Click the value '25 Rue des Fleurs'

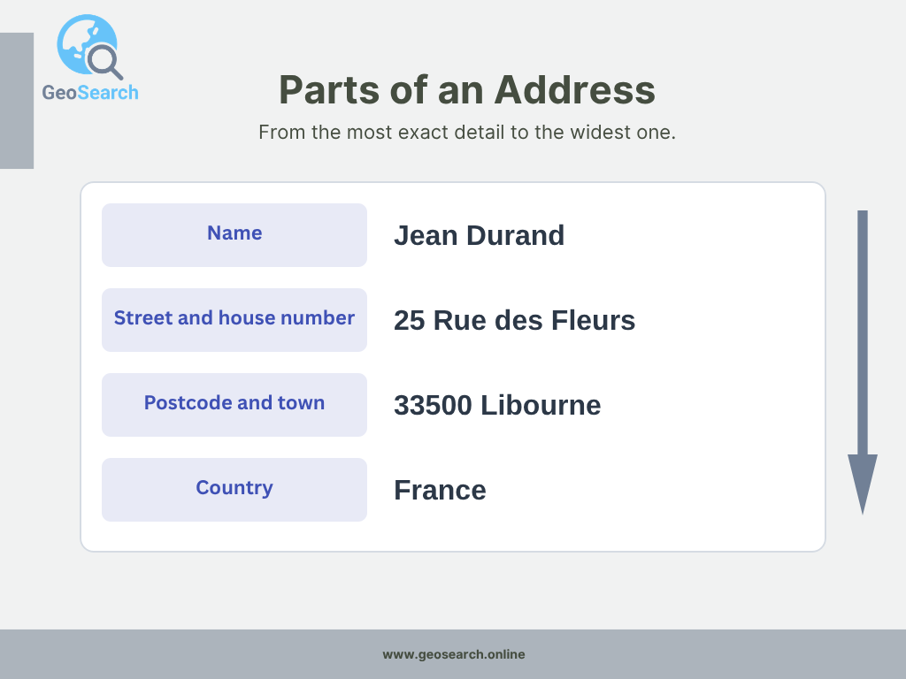pos(514,320)
